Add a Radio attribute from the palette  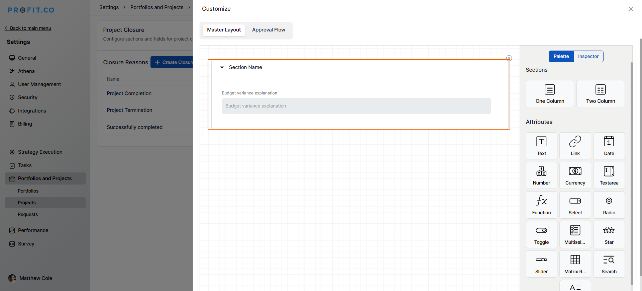[x=609, y=205]
